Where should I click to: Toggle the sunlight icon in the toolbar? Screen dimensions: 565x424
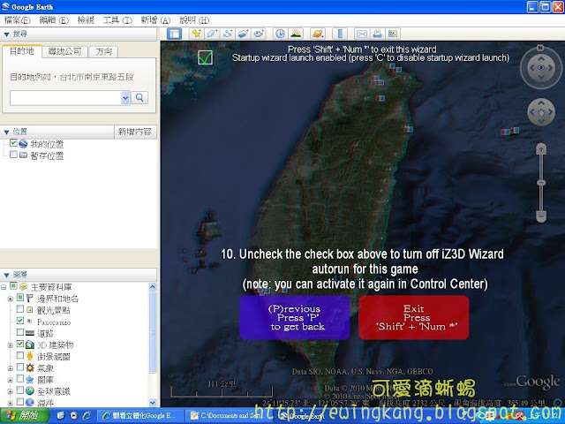tap(296, 34)
